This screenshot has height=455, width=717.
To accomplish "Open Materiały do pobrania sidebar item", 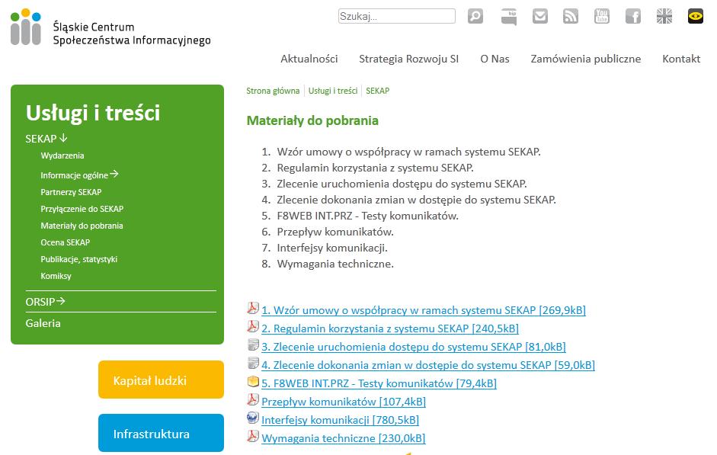I will (x=82, y=226).
